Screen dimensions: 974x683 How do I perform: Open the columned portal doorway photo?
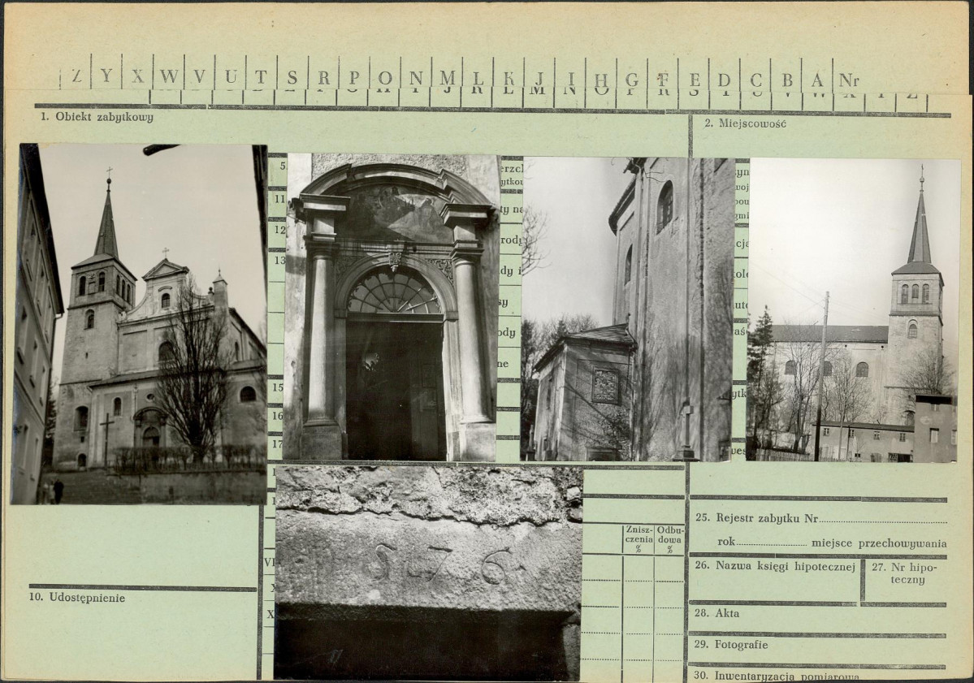pyautogui.click(x=391, y=307)
